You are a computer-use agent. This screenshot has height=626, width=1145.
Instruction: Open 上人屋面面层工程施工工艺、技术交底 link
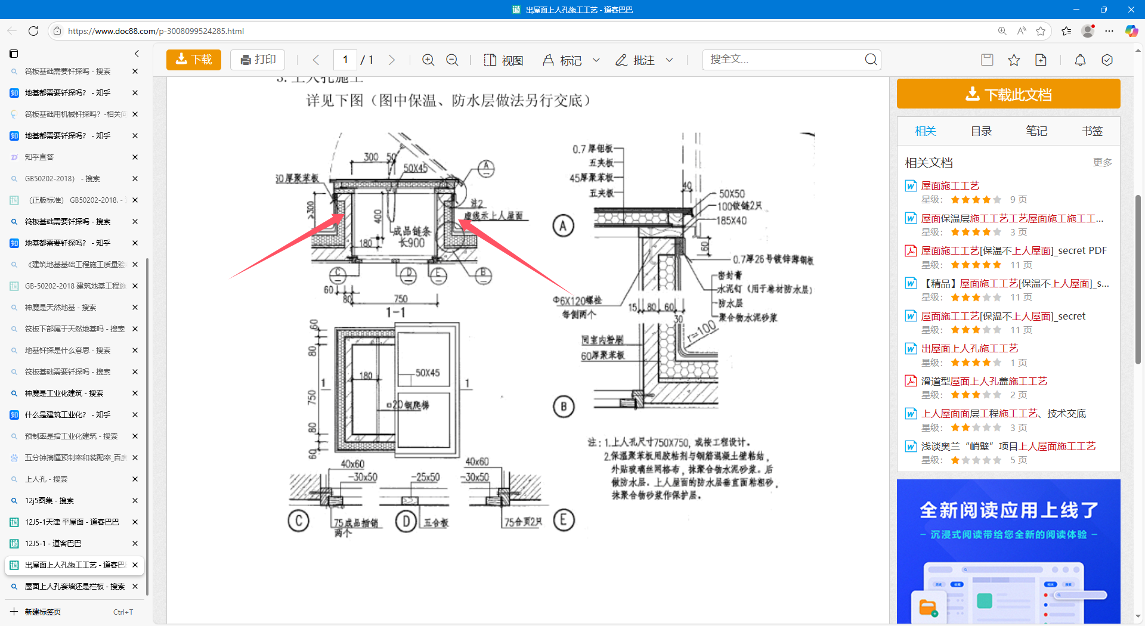[1004, 413]
